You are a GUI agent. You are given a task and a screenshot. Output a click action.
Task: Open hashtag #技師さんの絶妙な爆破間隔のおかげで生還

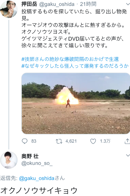[70, 59]
